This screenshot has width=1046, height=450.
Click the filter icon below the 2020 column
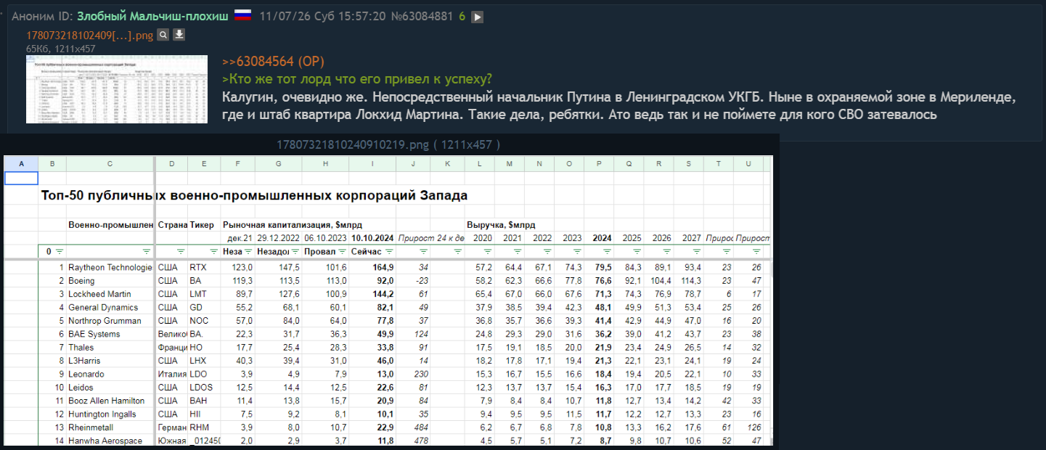click(x=486, y=251)
